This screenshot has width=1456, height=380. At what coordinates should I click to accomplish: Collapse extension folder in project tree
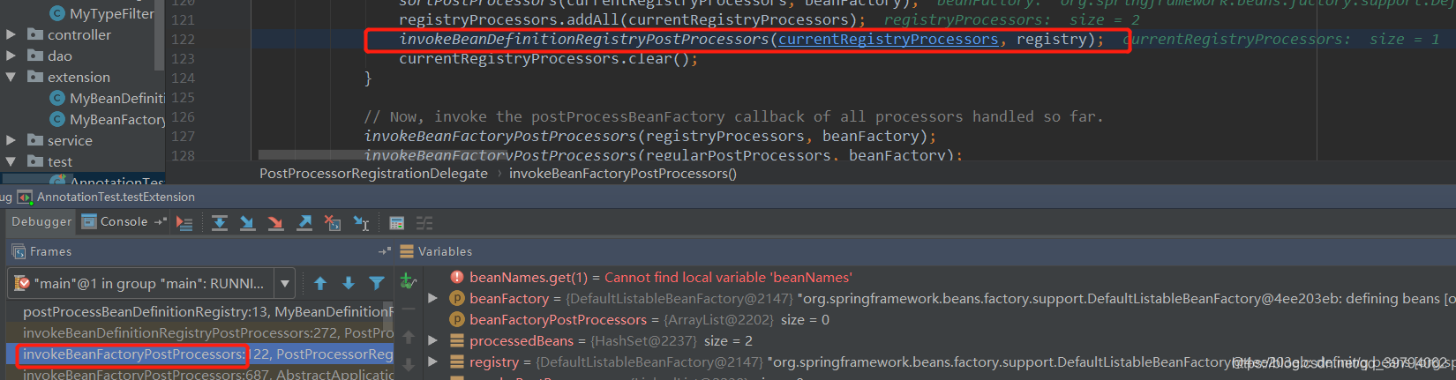pyautogui.click(x=11, y=77)
